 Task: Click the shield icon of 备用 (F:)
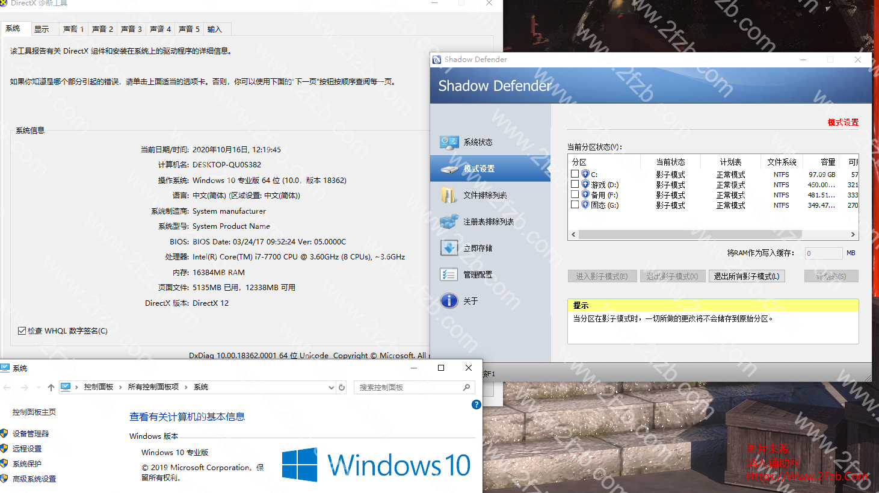pyautogui.click(x=585, y=194)
